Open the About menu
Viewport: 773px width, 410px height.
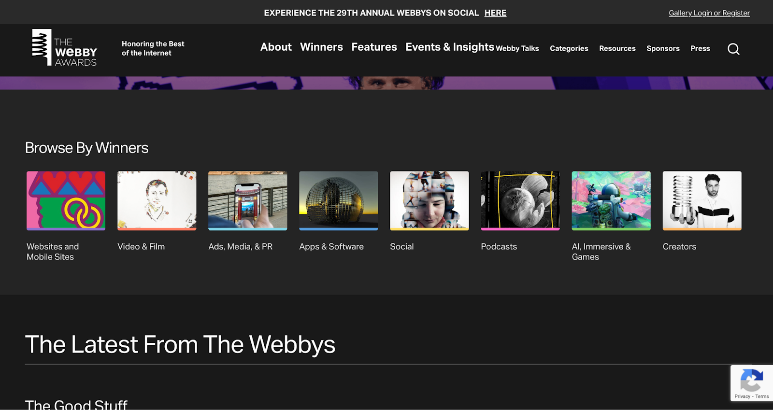(276, 47)
